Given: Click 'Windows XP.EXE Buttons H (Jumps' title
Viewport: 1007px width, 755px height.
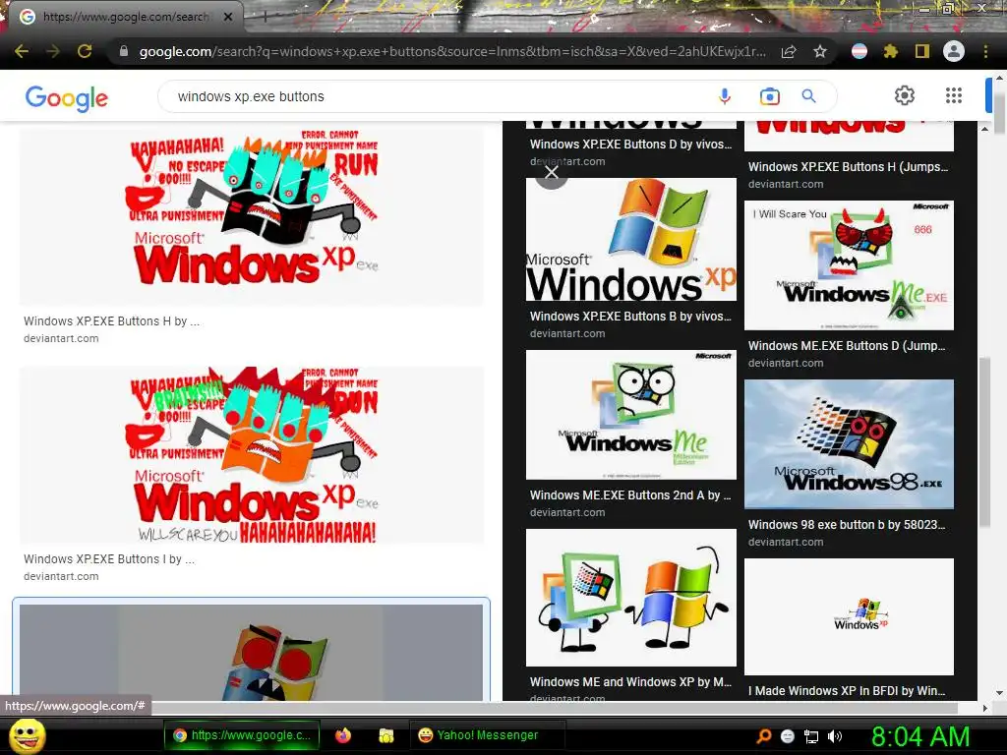Looking at the screenshot, I should pos(849,167).
